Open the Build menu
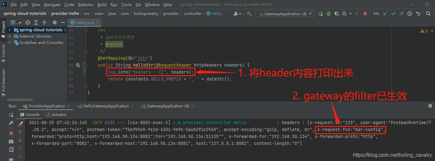Screen dimensions: 435x161 coord(102,4)
